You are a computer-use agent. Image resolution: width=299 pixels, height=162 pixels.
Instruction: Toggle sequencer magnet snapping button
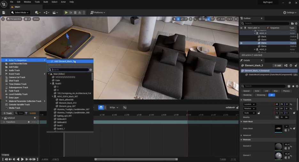(x=101, y=108)
